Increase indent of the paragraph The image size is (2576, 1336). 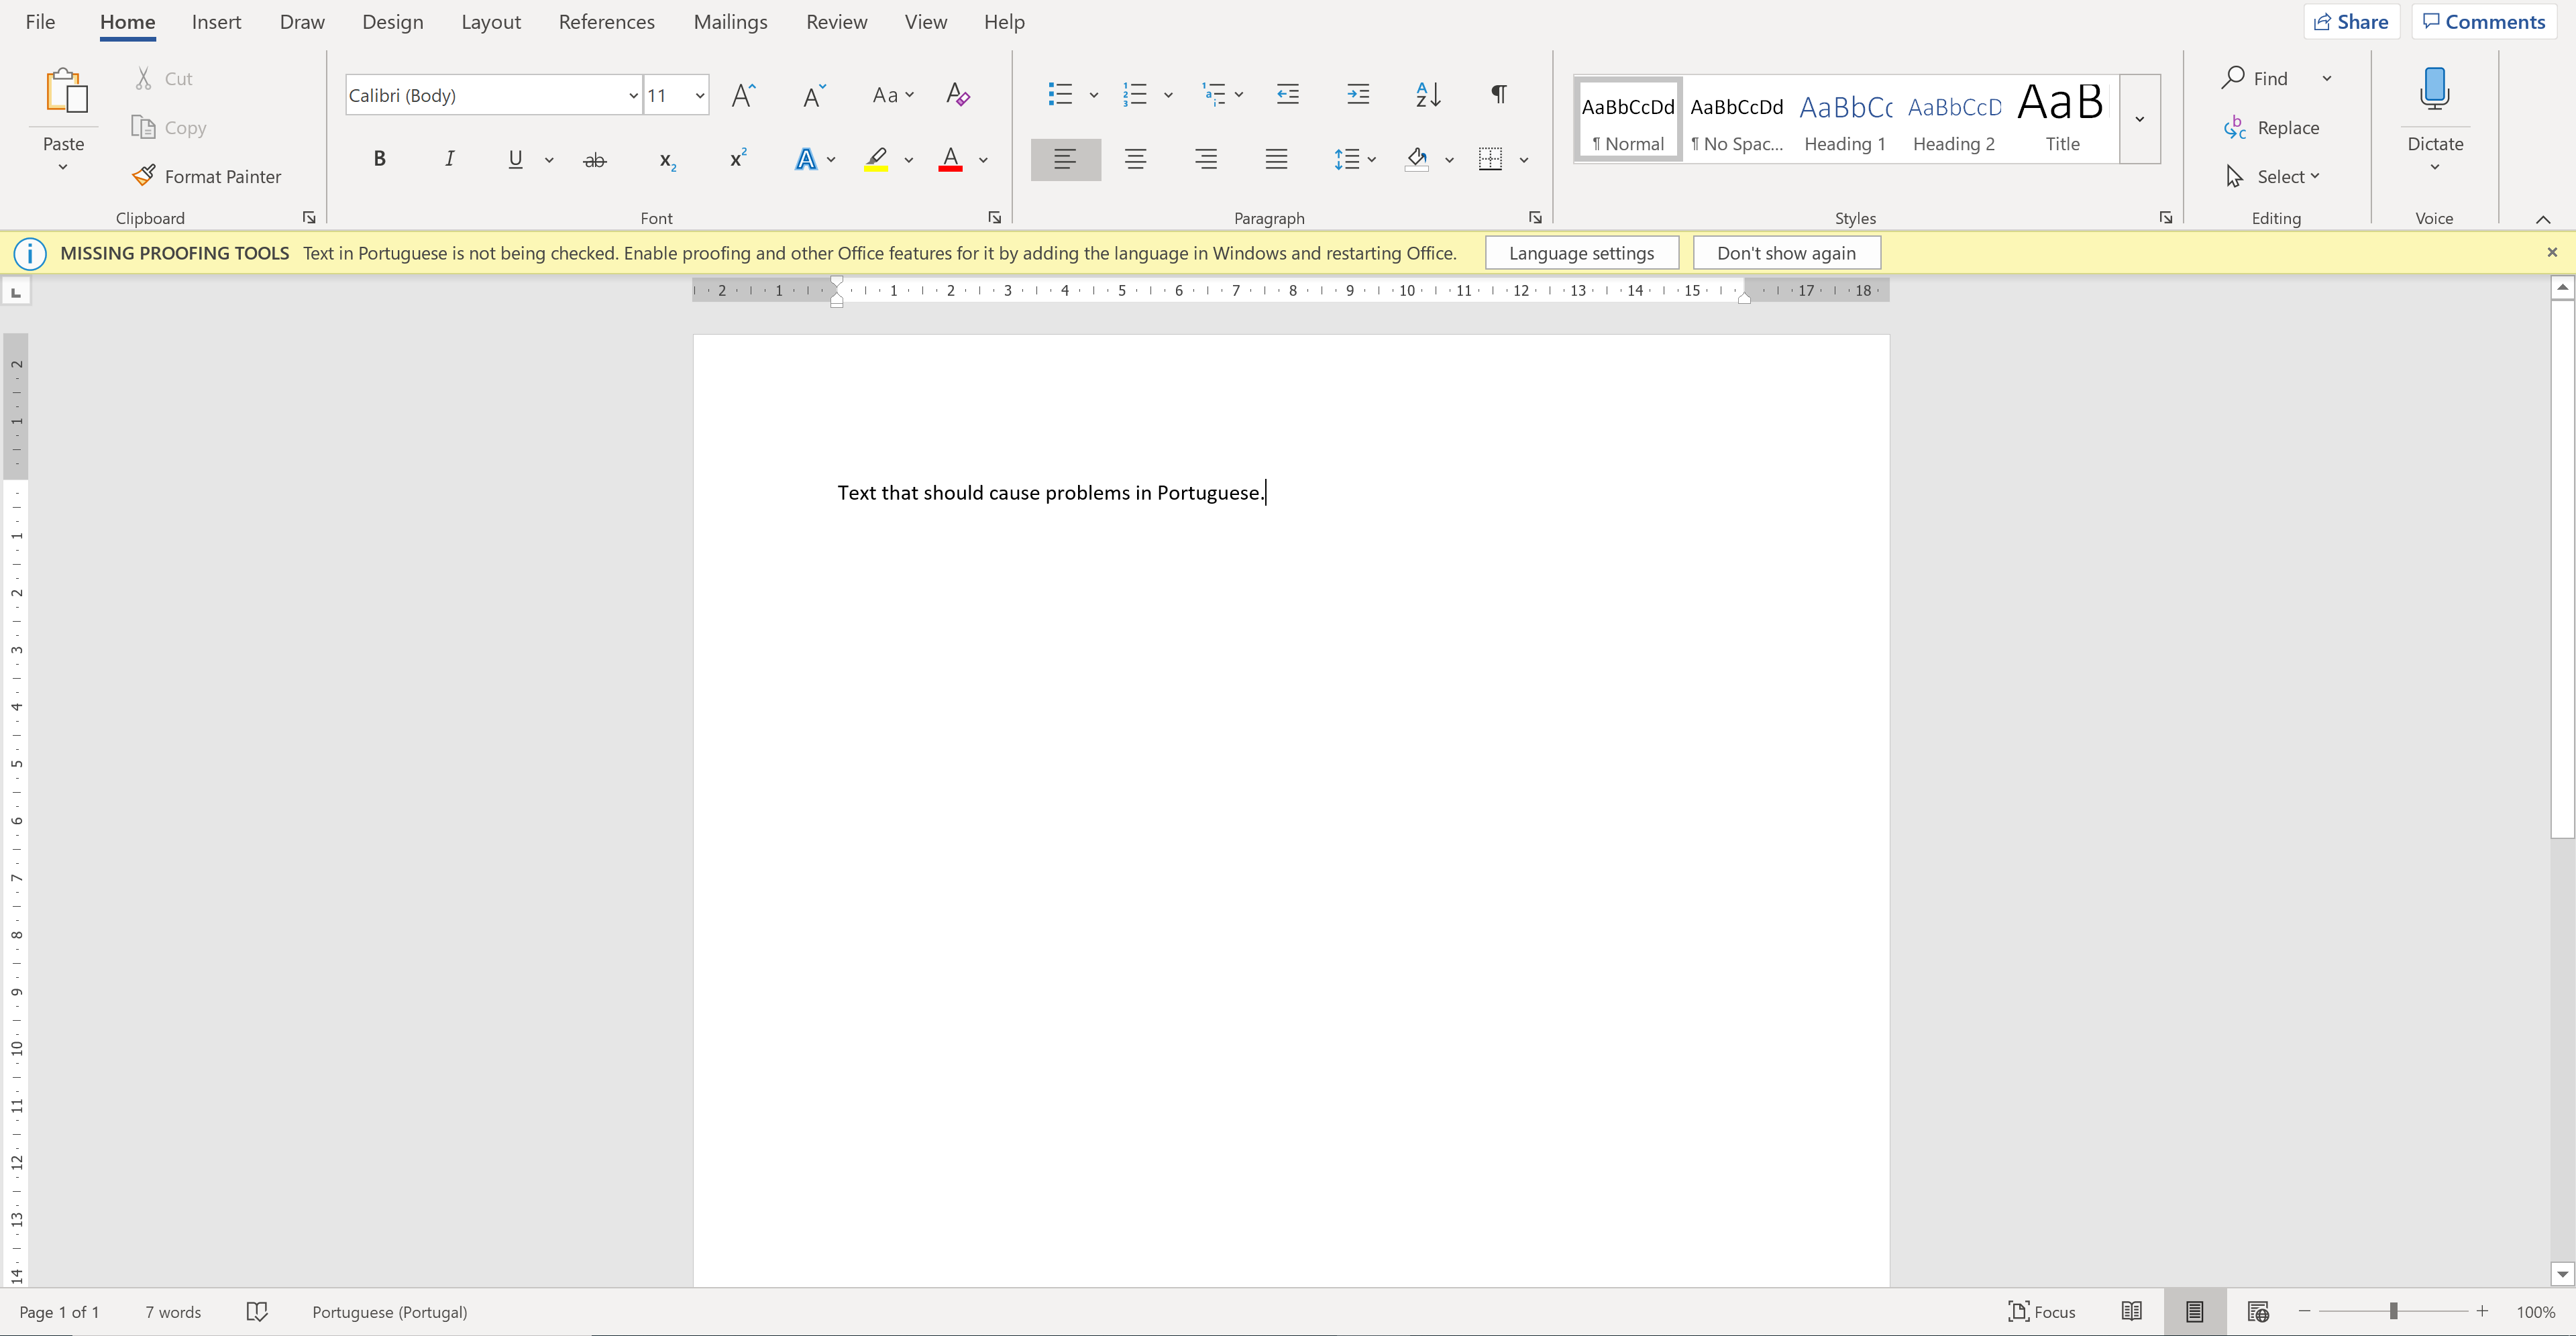tap(1357, 95)
